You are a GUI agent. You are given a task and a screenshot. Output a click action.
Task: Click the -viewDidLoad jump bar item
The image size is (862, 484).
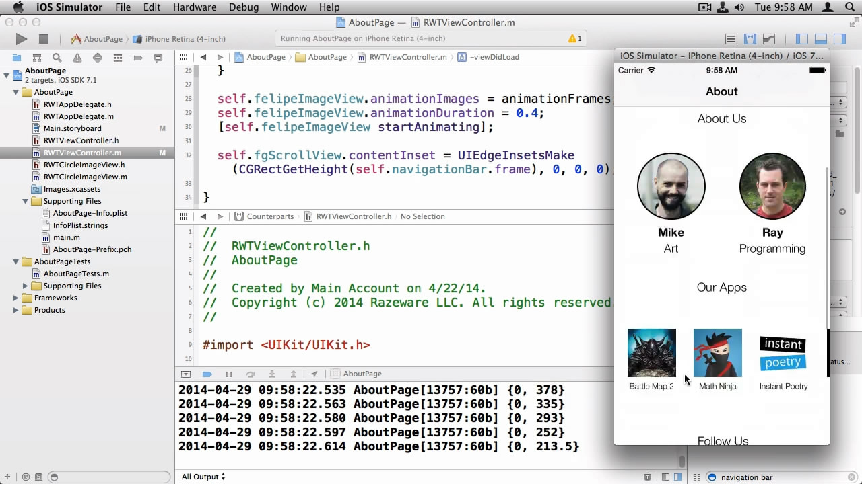pos(488,57)
